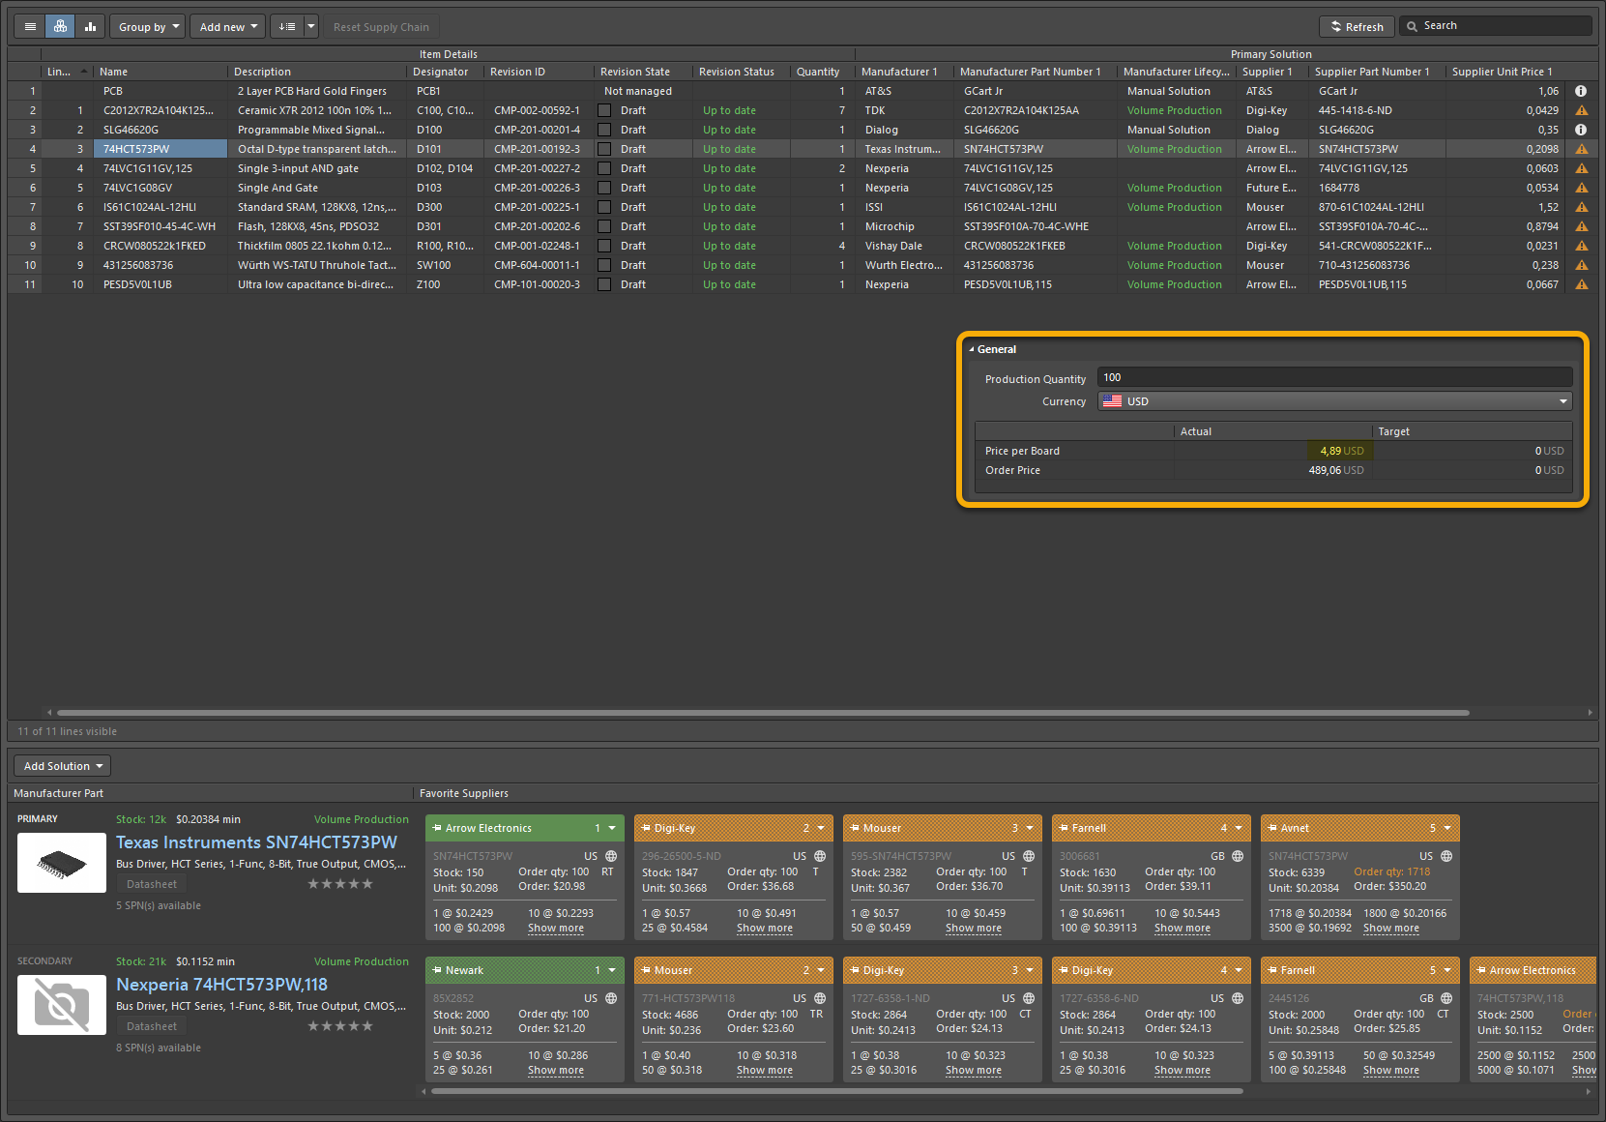Click the refresh icon in Refresh button

tap(1336, 27)
